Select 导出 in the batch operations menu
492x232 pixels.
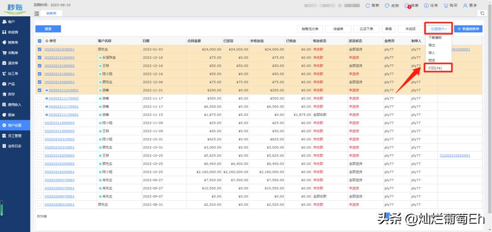click(432, 45)
